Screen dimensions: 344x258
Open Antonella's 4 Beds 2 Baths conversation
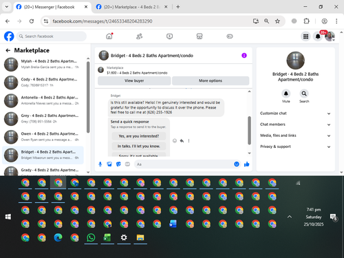43,100
